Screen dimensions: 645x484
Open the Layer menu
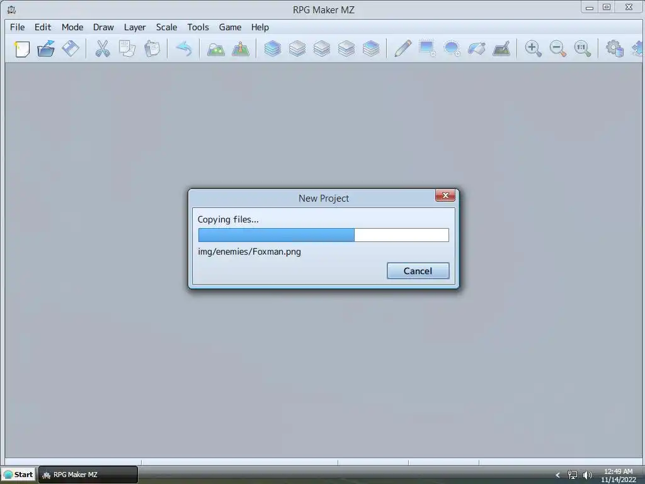135,27
